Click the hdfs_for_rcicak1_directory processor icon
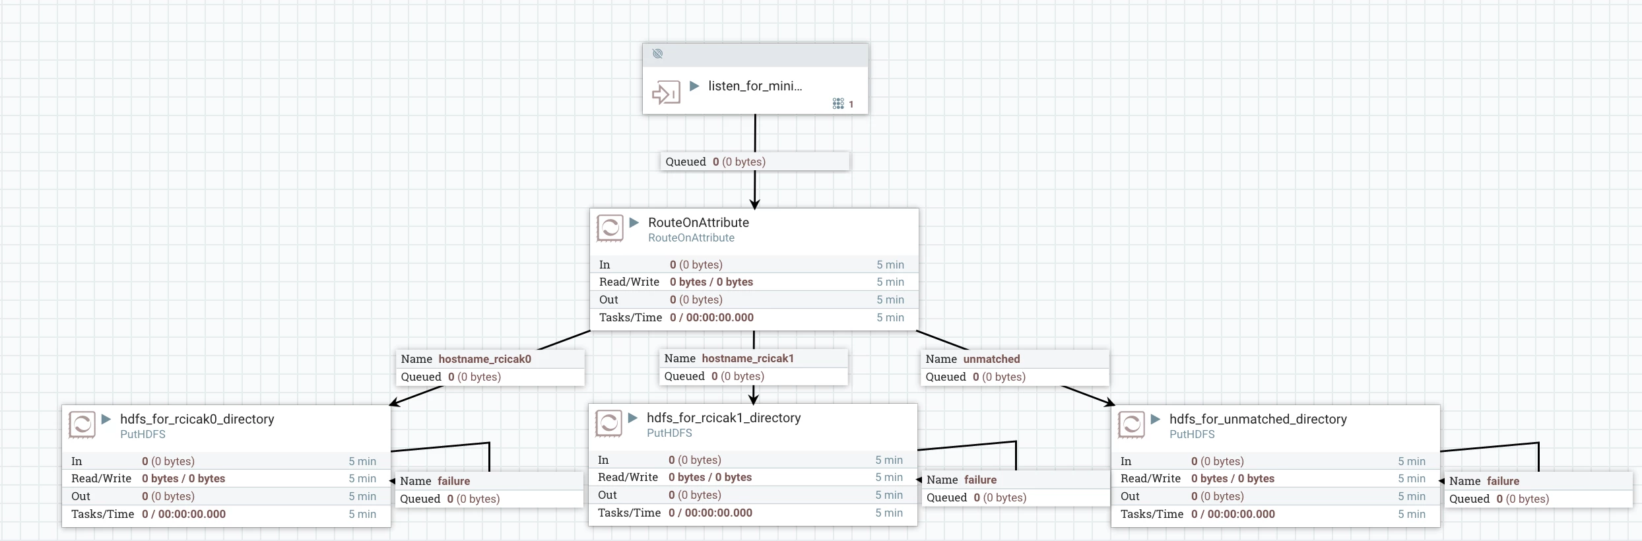Viewport: 1642px width, 541px height. point(608,424)
